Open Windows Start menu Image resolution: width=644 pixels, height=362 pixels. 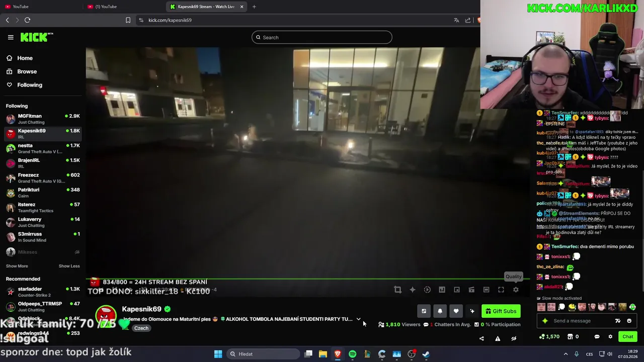point(218,354)
